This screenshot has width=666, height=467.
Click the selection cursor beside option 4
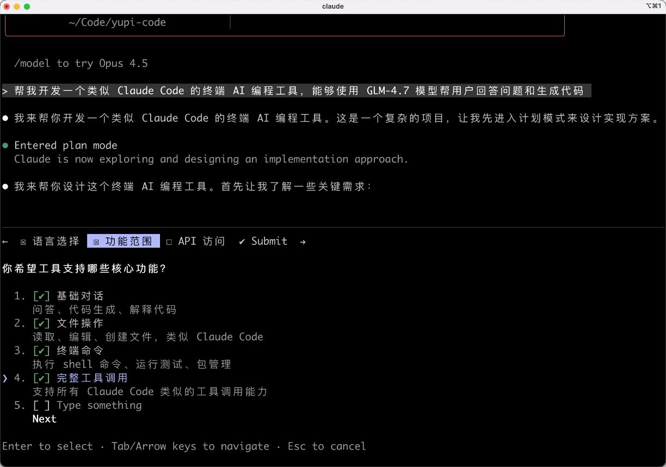pyautogui.click(x=5, y=378)
